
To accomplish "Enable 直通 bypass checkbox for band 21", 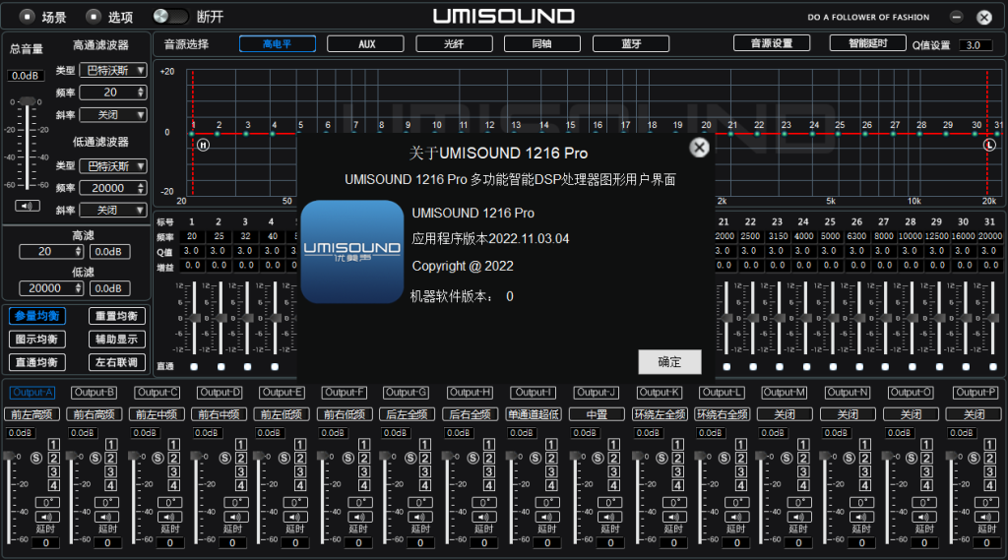I will coord(726,366).
